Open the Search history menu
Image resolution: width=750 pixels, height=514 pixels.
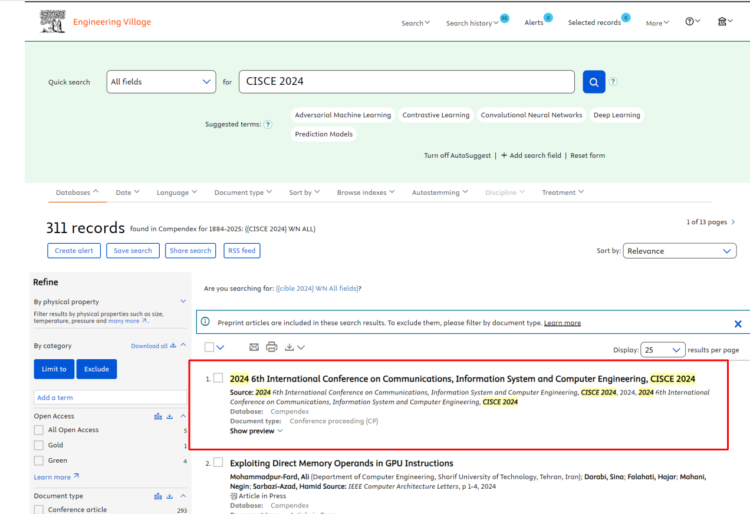click(472, 23)
